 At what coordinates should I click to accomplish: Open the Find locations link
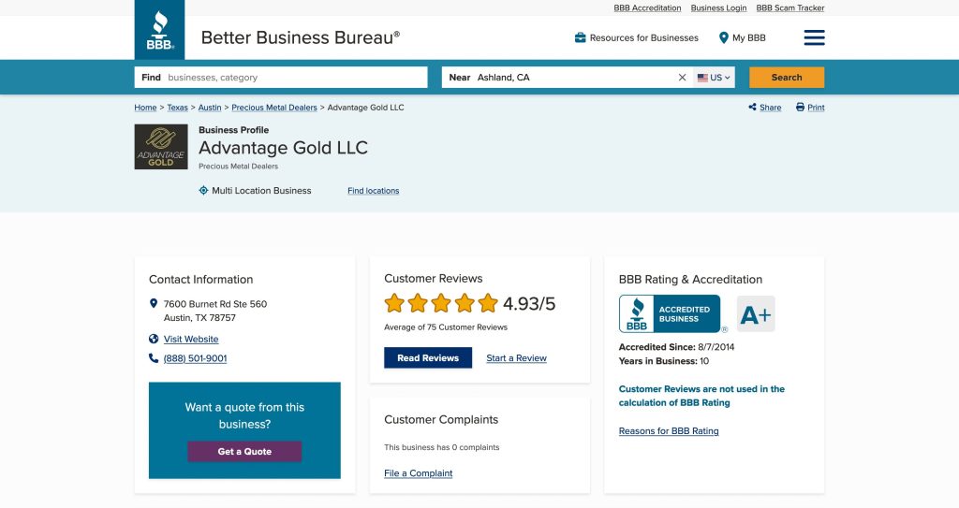[x=373, y=191]
